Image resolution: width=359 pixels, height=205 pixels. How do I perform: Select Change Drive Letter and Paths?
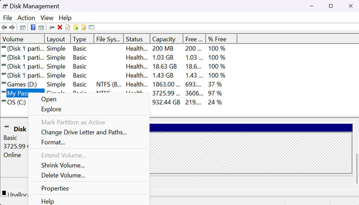click(89, 132)
